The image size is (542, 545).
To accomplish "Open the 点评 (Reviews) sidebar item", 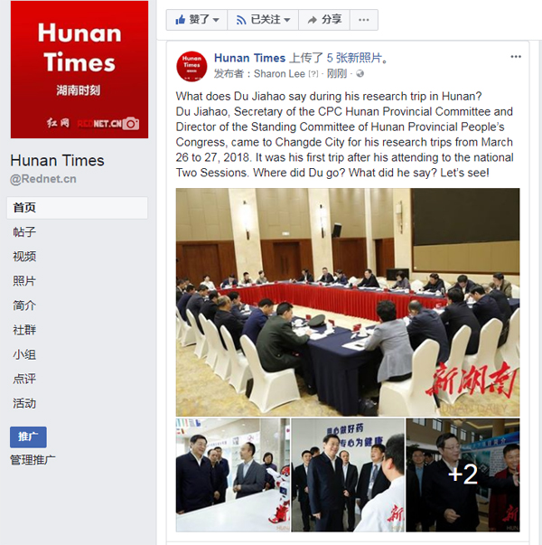I will pos(24,379).
